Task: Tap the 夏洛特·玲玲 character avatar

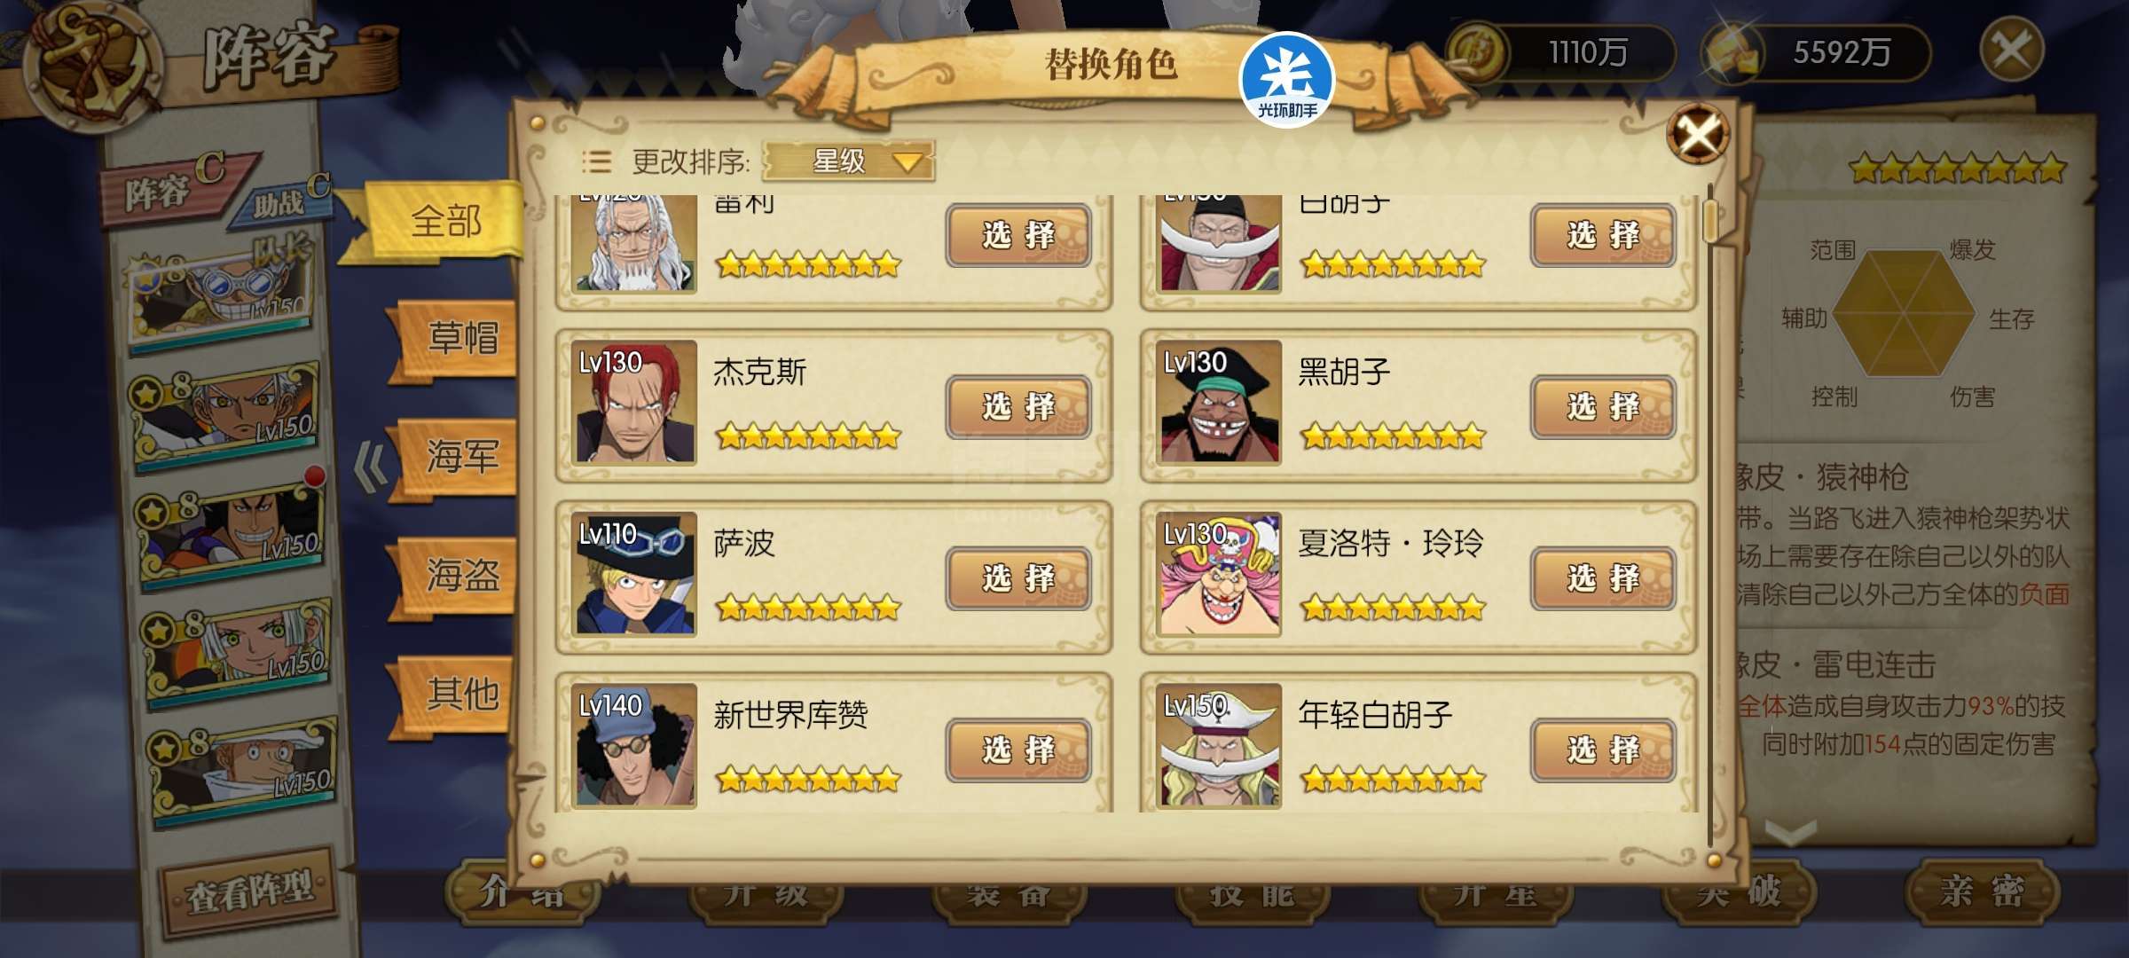Action: point(1219,574)
